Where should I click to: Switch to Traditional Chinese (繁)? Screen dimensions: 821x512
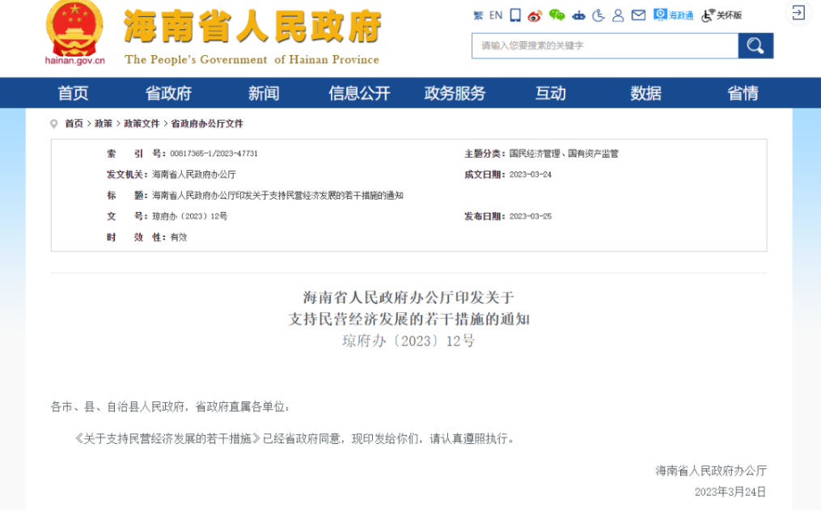478,15
